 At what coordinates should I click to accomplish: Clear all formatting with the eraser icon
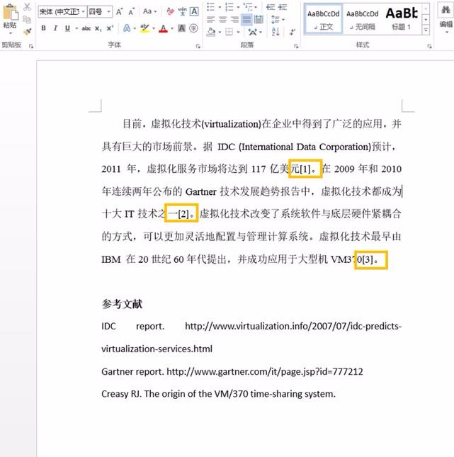170,11
